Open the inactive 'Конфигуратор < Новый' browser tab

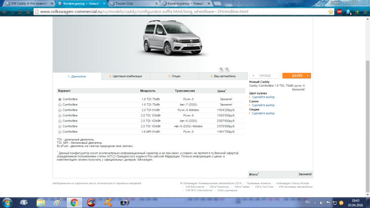click(186, 4)
